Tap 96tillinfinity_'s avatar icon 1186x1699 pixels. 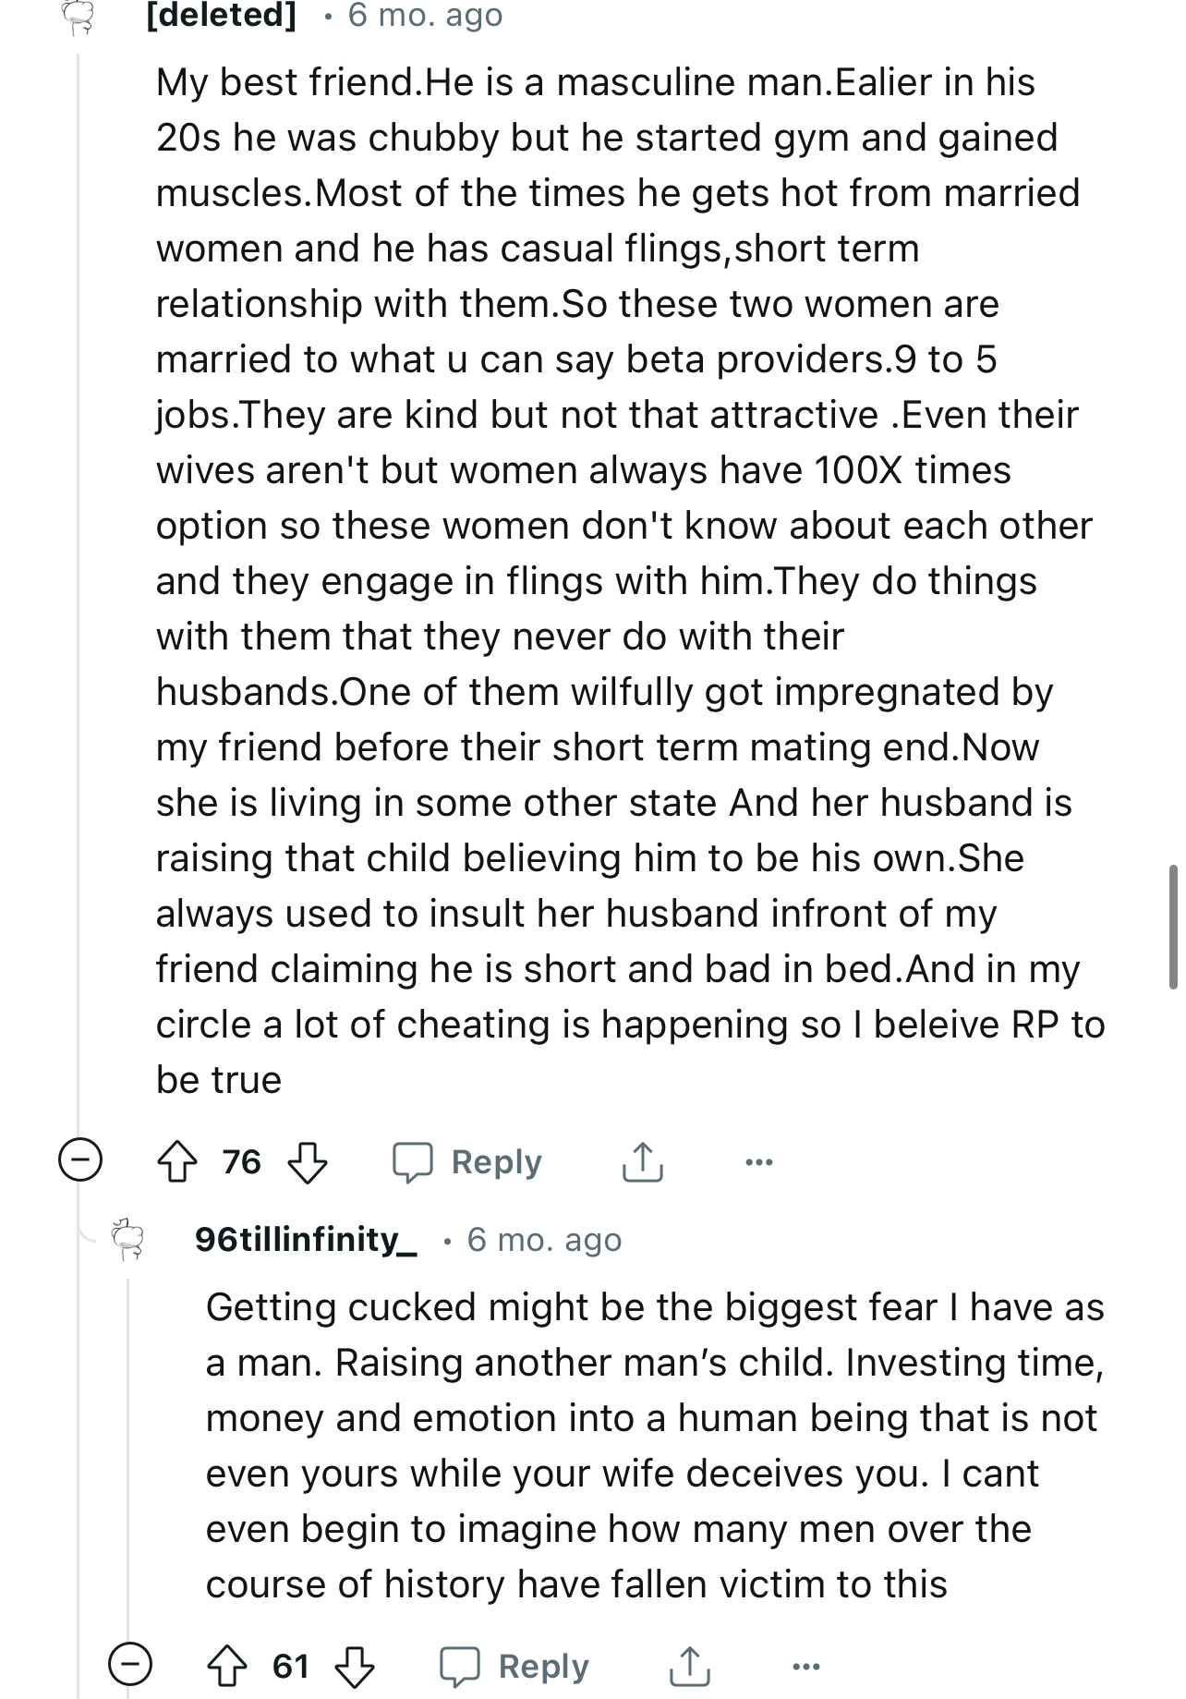coord(128,1240)
